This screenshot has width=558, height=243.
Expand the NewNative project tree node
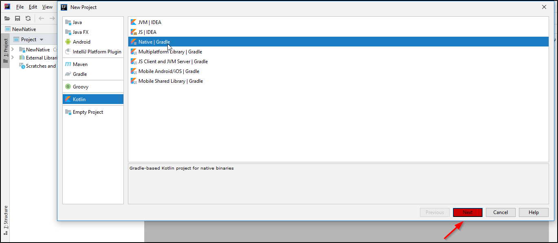click(x=13, y=49)
